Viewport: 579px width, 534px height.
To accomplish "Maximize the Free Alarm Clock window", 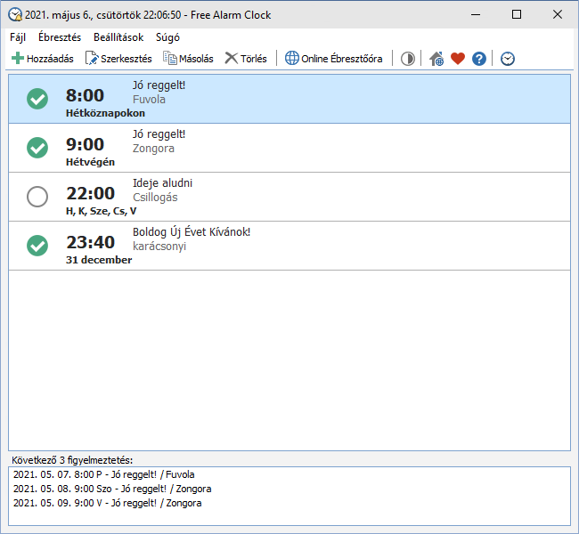I will [517, 15].
